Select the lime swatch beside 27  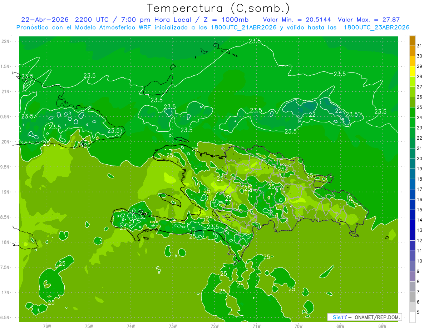[412, 82]
